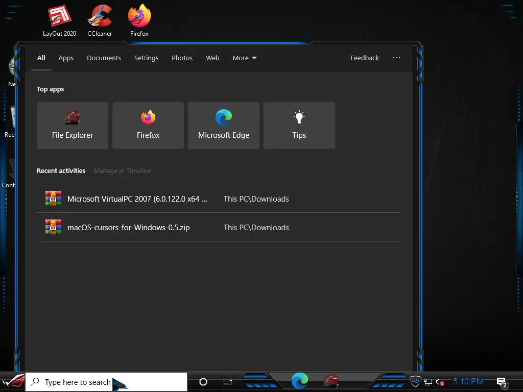The height and width of the screenshot is (392, 523).
Task: Open Microsoft Edge from the taskbar
Action: (x=299, y=381)
